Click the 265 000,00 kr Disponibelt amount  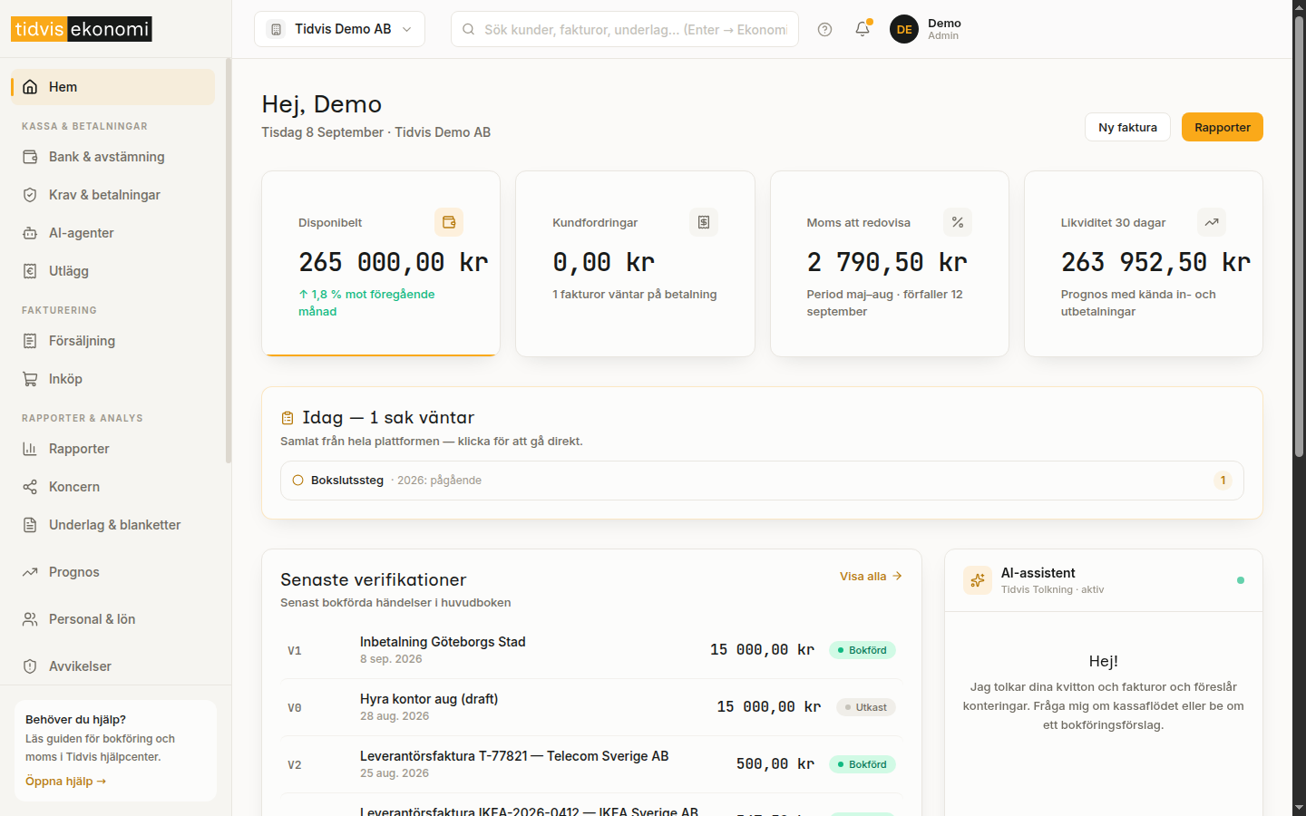pos(394,263)
